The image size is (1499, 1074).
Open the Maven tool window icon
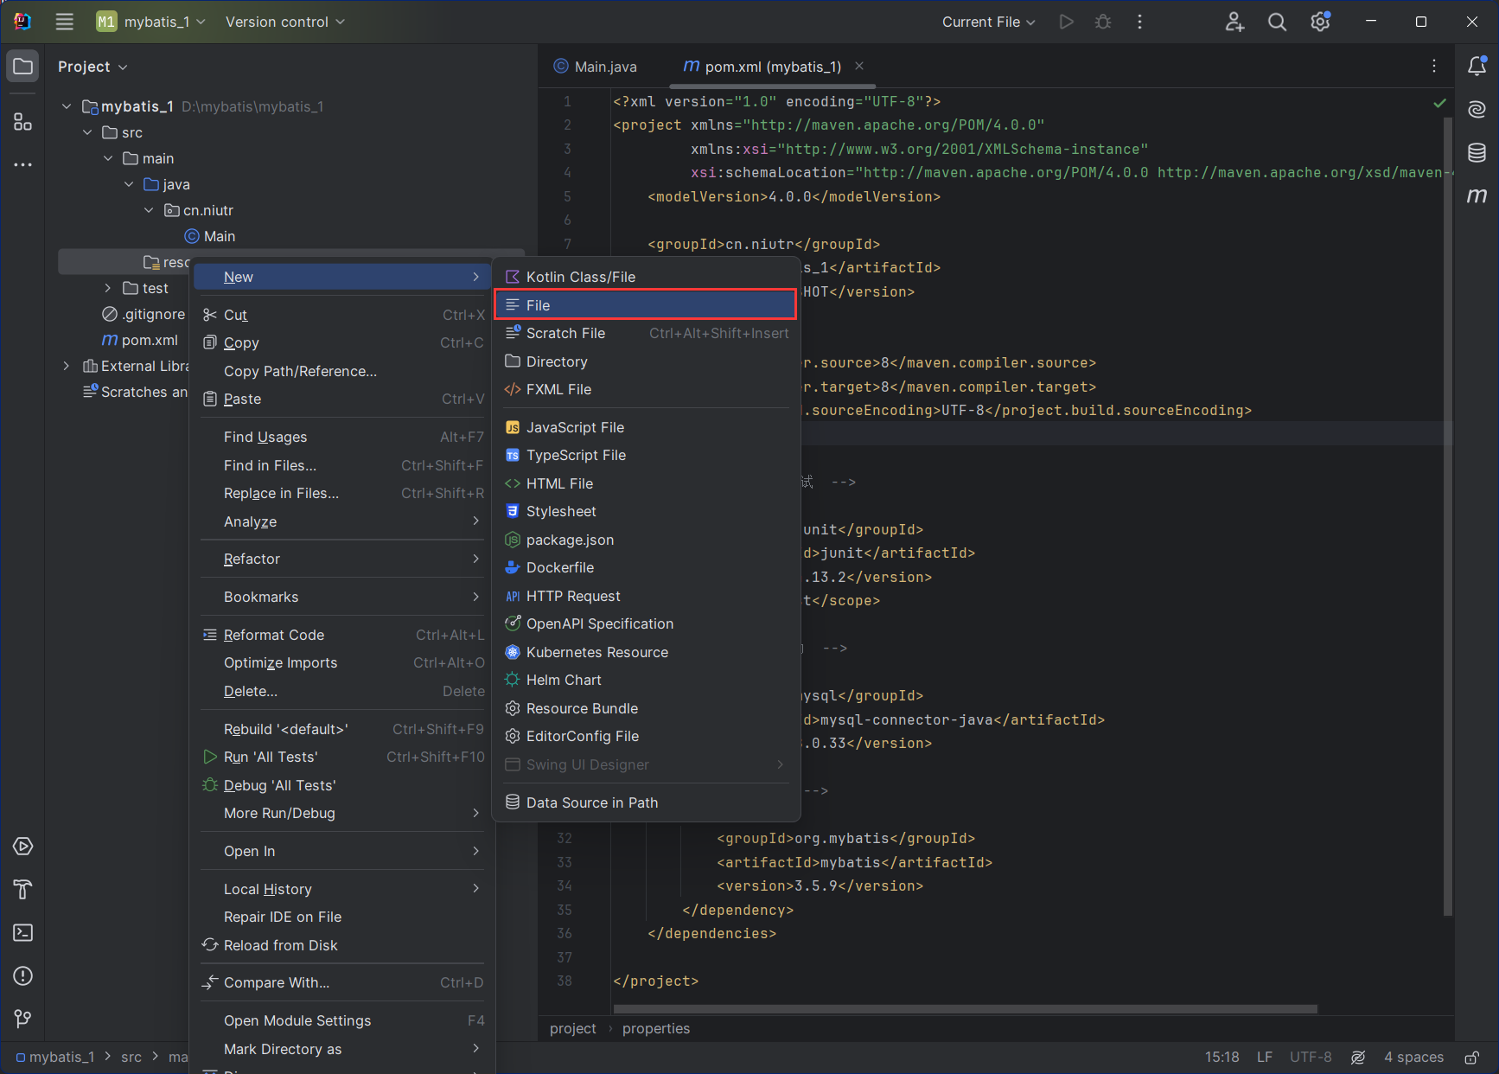click(x=1477, y=195)
